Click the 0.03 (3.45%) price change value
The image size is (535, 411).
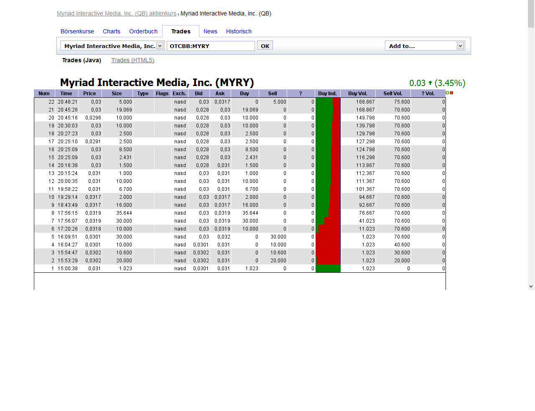[x=437, y=83]
